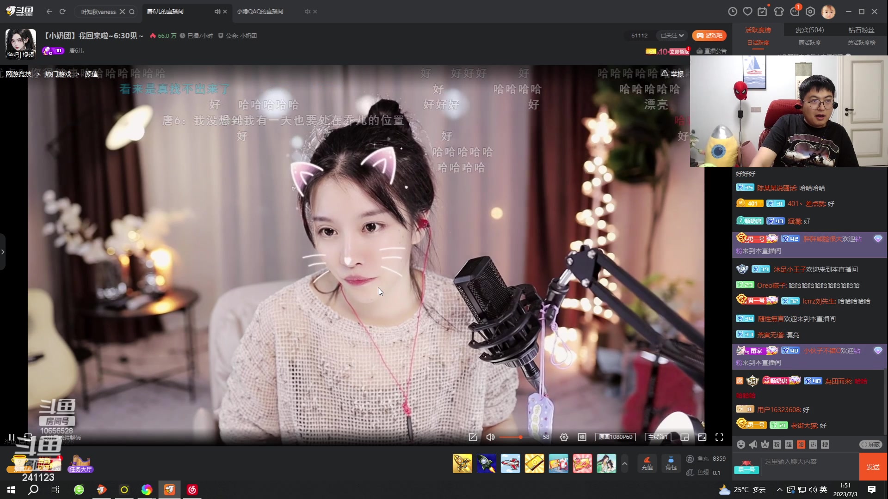Open 原画1080P60 quality selector

point(616,437)
